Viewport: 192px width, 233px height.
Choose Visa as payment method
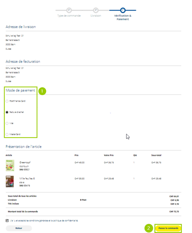[x=7, y=123]
